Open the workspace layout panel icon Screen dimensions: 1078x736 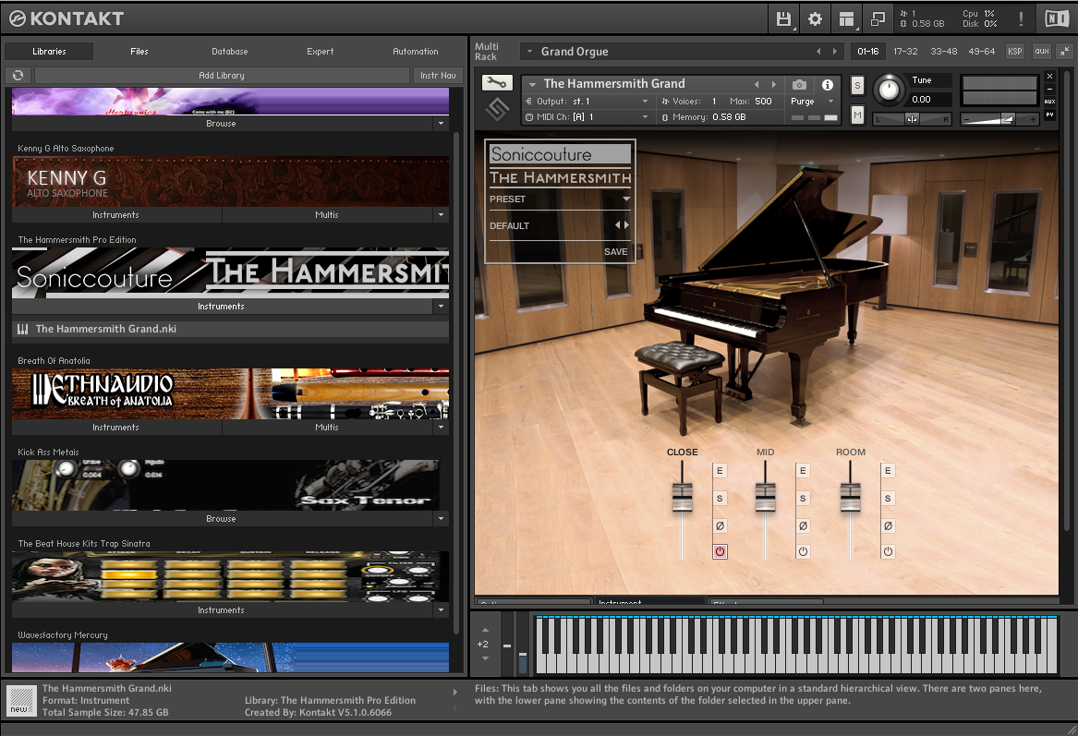tap(846, 18)
